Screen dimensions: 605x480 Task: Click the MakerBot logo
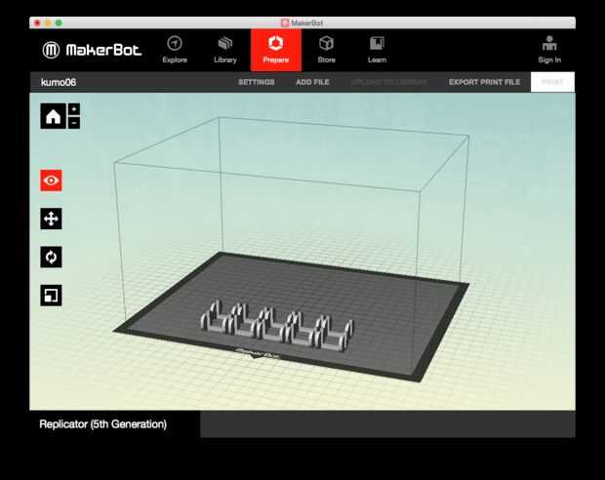[x=92, y=50]
